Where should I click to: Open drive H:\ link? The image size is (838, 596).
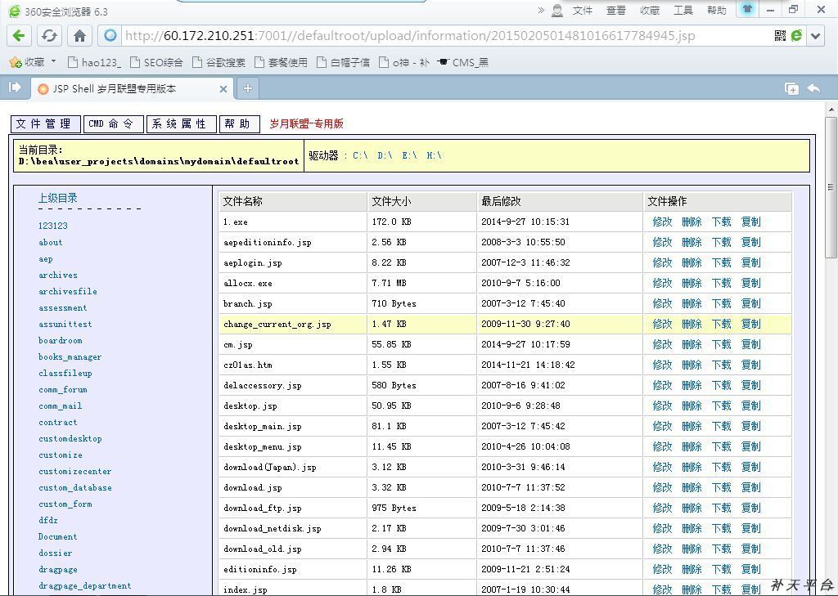click(x=434, y=155)
